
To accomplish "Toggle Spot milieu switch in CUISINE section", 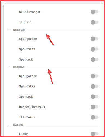I will 95,86.
